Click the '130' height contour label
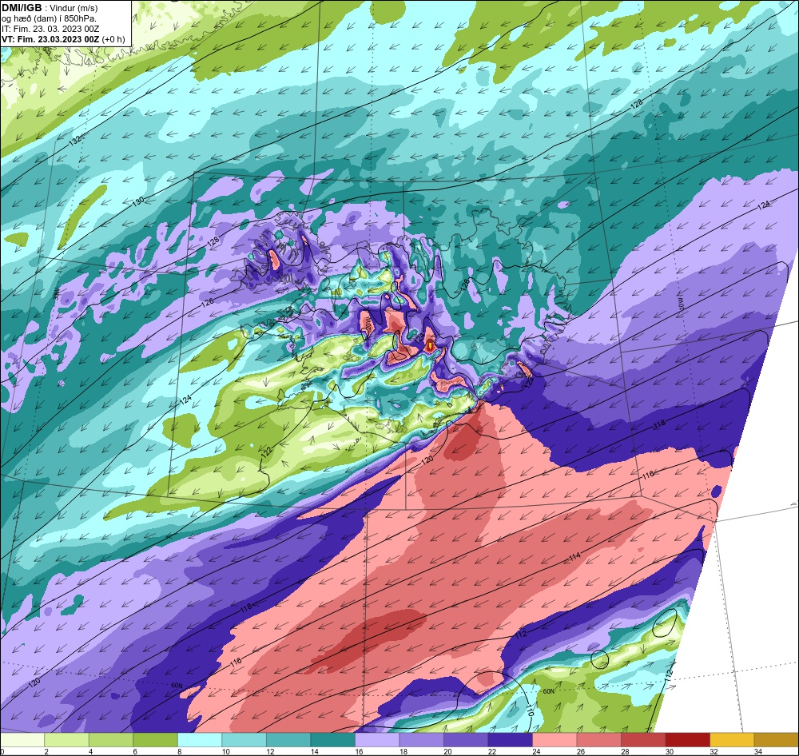 tap(138, 202)
